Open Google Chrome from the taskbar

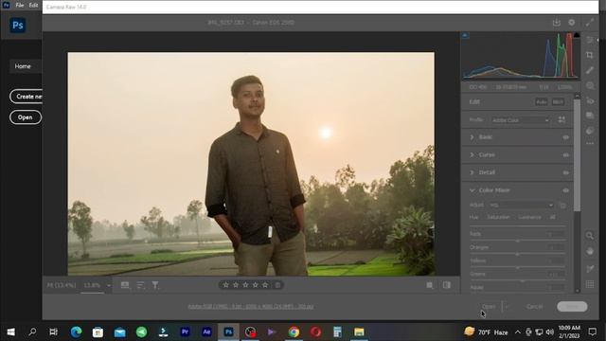pos(294,332)
